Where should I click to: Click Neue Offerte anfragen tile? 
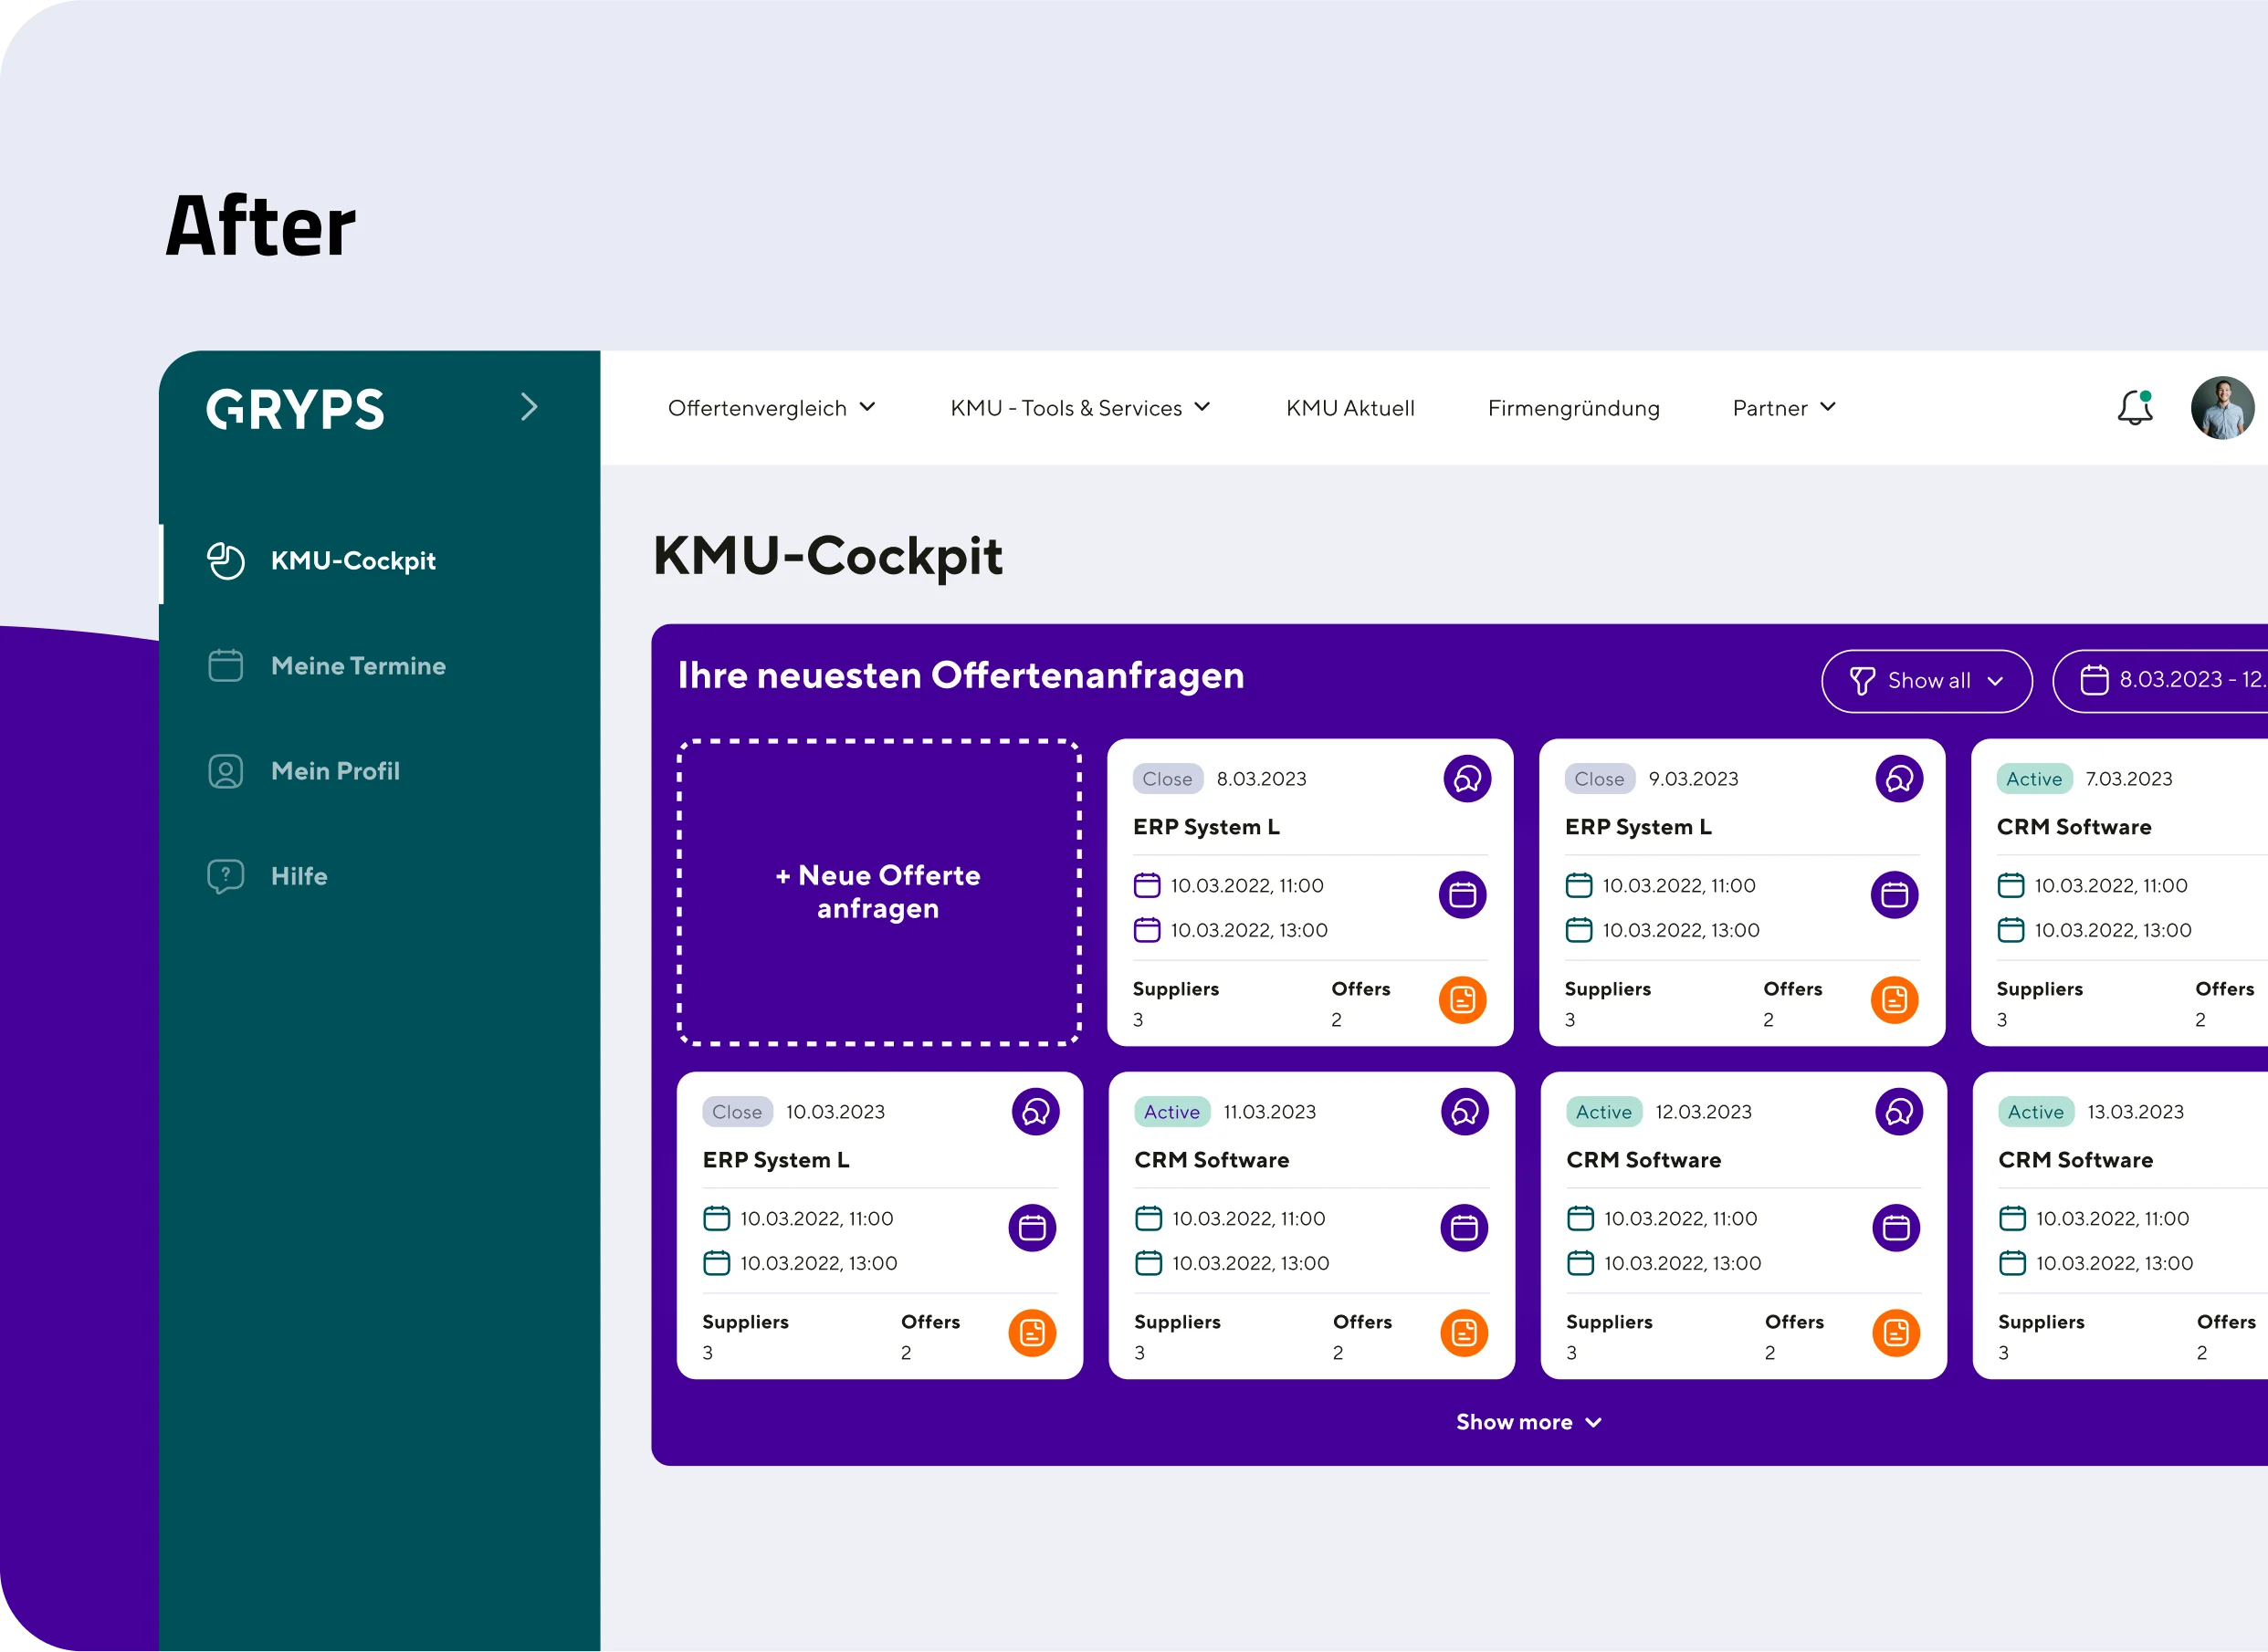[878, 892]
